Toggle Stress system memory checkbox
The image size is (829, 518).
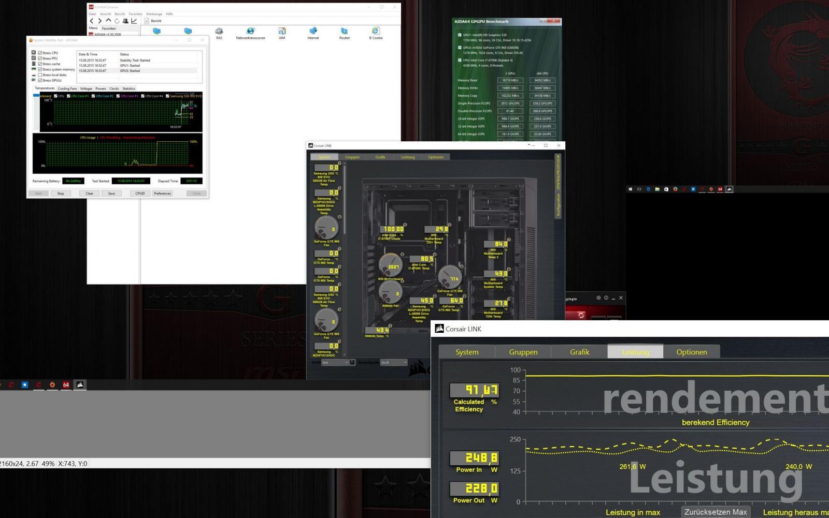click(x=40, y=69)
